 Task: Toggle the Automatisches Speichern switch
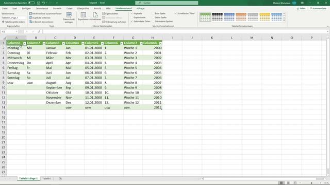tap(31, 3)
